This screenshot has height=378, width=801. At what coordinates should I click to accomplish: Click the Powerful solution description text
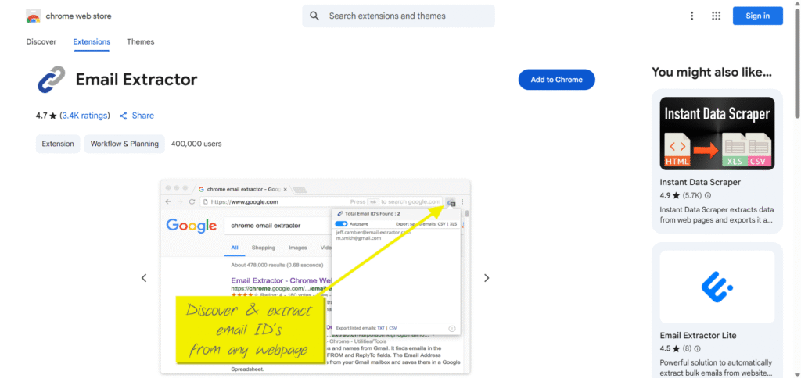(x=717, y=369)
